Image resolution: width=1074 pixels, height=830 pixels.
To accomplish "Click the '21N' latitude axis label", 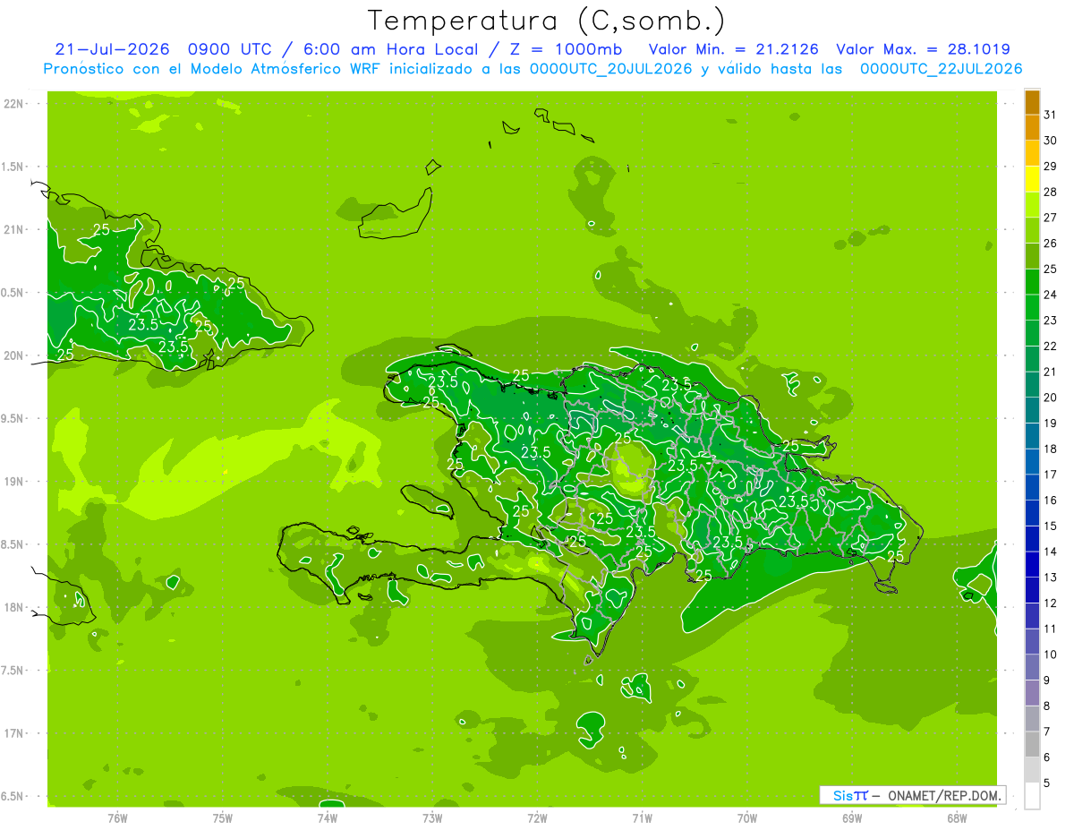I will click(13, 229).
